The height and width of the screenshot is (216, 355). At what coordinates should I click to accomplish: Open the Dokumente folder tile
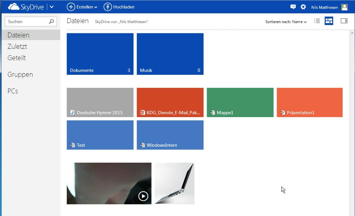100,54
